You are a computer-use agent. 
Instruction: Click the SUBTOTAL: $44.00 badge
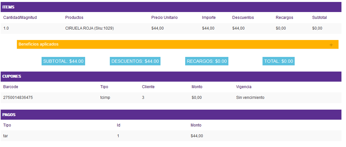click(63, 61)
